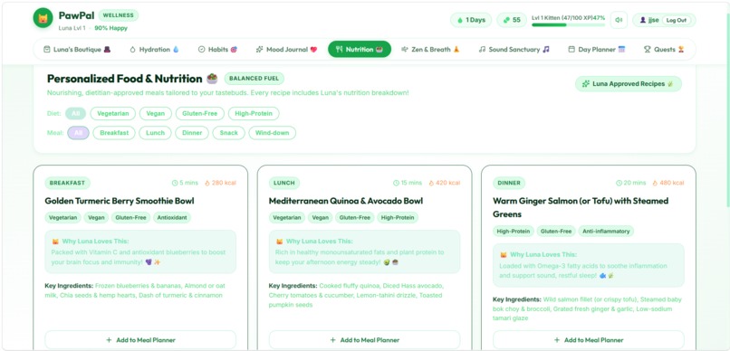Open the Quests tab
The image size is (730, 351).
(x=664, y=49)
